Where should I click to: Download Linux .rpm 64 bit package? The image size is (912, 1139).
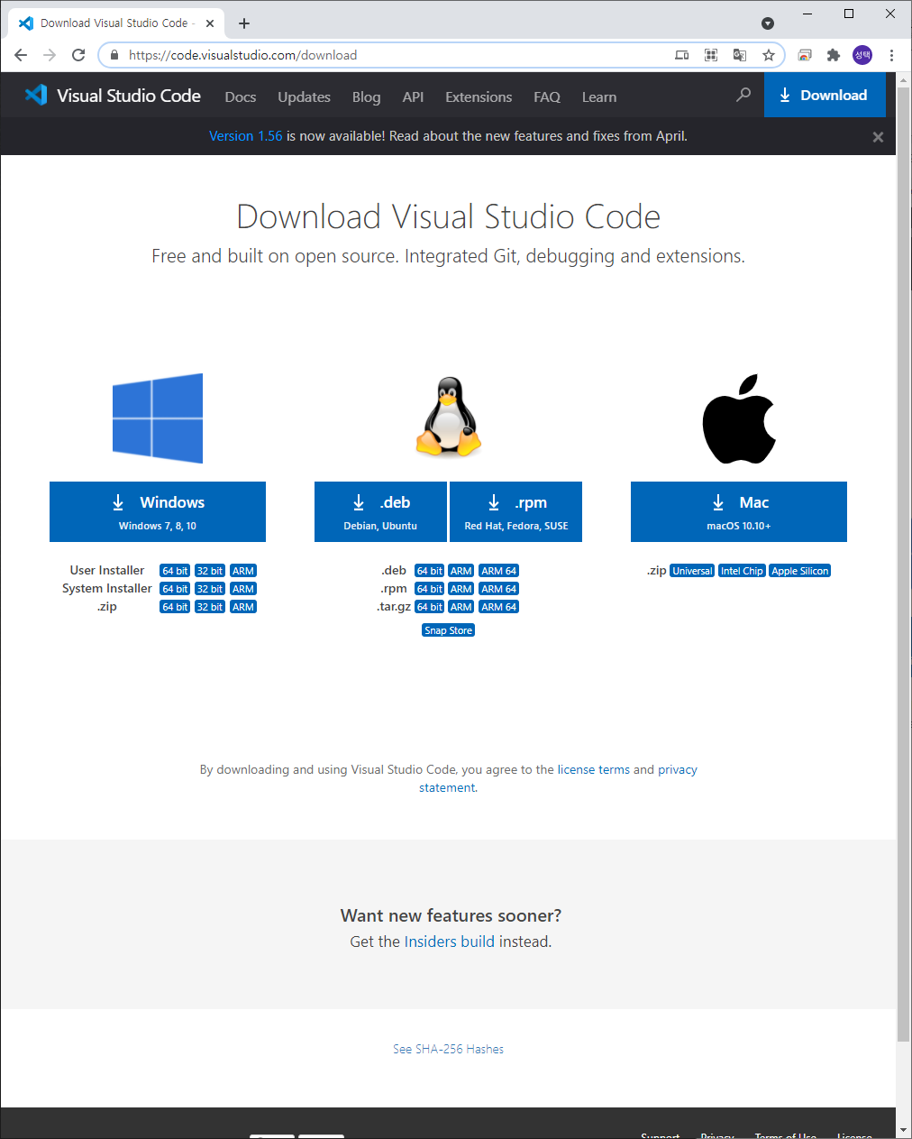click(x=430, y=589)
